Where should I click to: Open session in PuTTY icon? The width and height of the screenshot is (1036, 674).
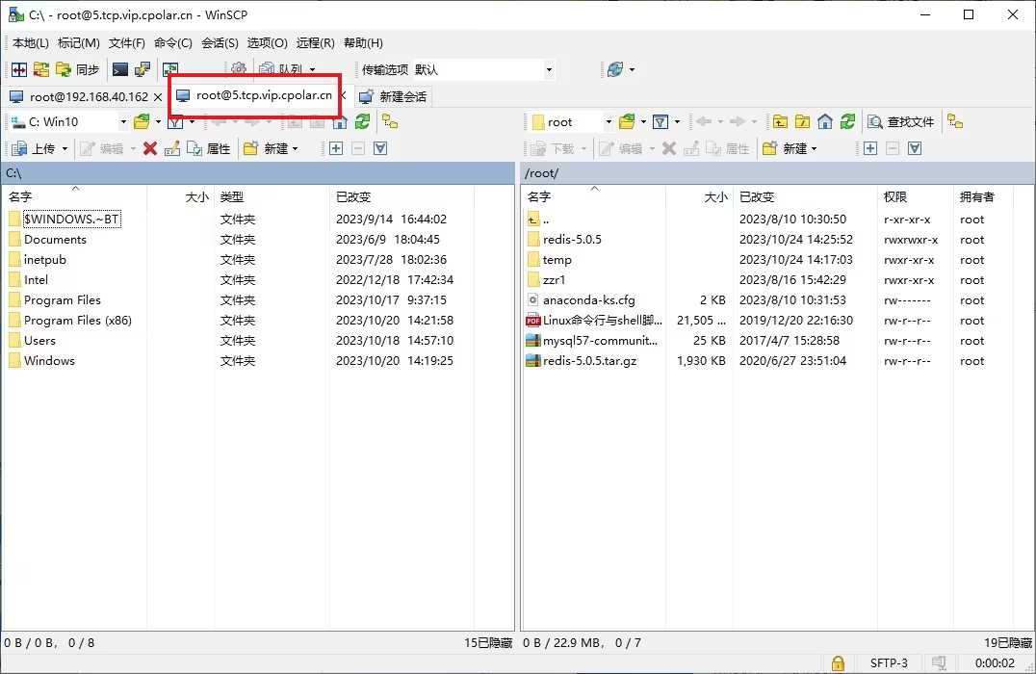[x=142, y=69]
